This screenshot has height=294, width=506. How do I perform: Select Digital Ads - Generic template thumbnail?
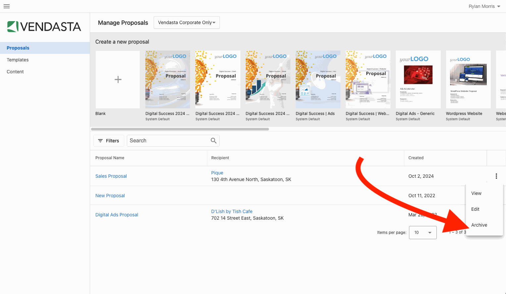[x=418, y=80]
